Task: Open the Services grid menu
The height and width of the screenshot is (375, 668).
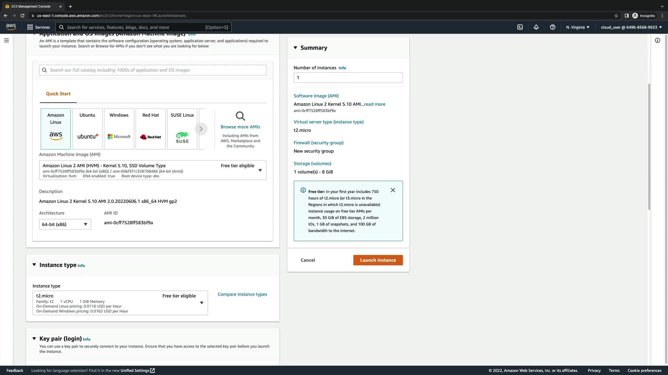Action: click(x=38, y=27)
